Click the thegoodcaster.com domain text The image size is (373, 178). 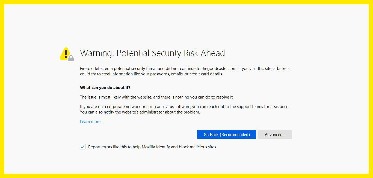(x=219, y=69)
